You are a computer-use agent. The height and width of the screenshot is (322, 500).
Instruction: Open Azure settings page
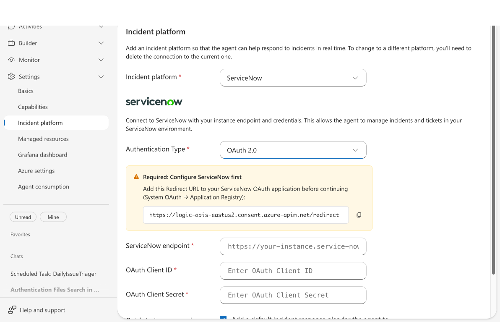coord(36,171)
